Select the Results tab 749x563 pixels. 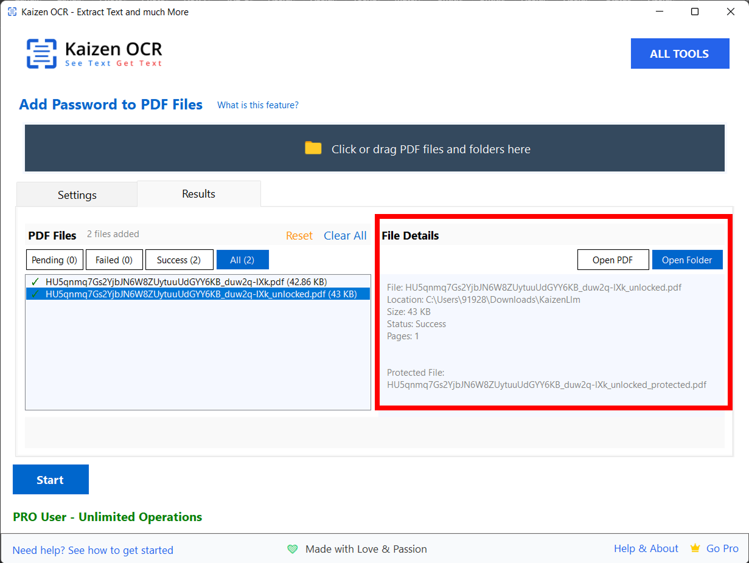pos(198,194)
